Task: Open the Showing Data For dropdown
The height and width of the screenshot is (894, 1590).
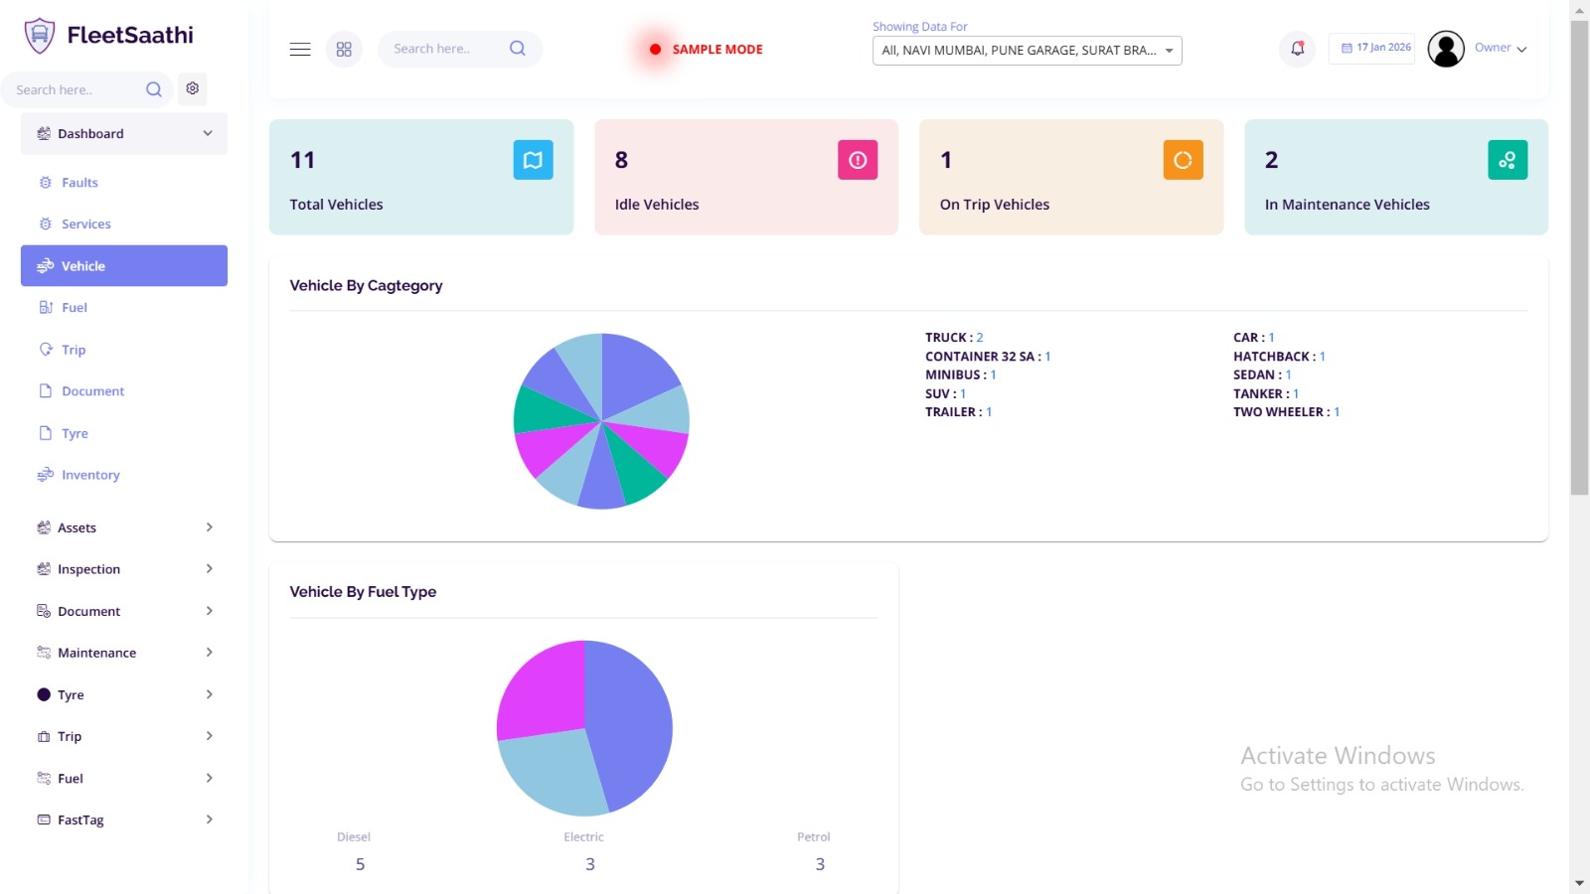Action: [x=1027, y=51]
